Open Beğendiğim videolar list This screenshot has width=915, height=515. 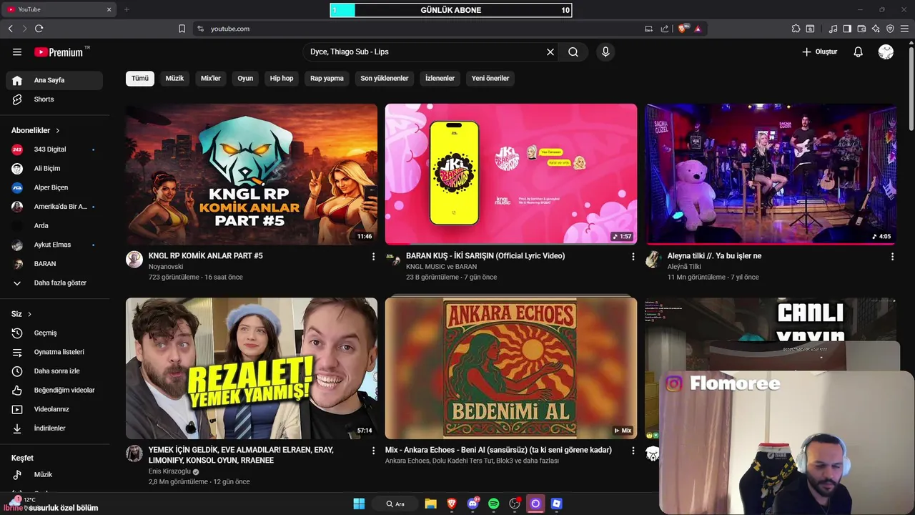(x=54, y=391)
